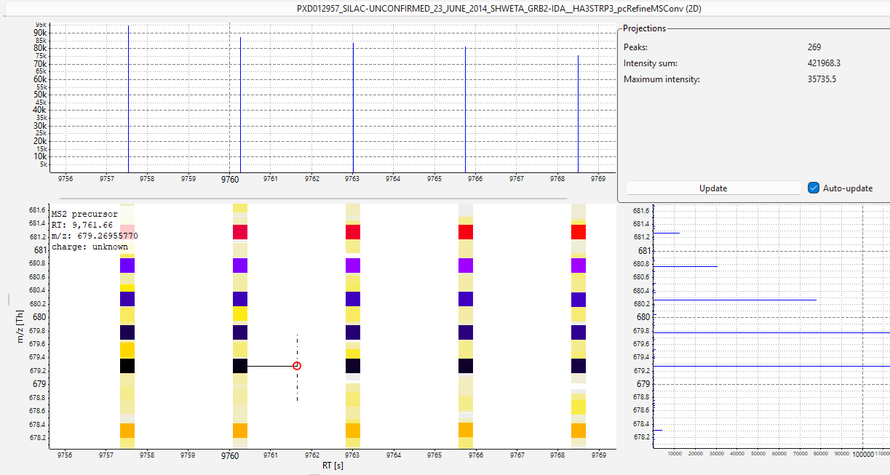Click the purple 680.8 cell in RT 9768.5 column
Viewport: 890px width, 475px height.
[579, 266]
